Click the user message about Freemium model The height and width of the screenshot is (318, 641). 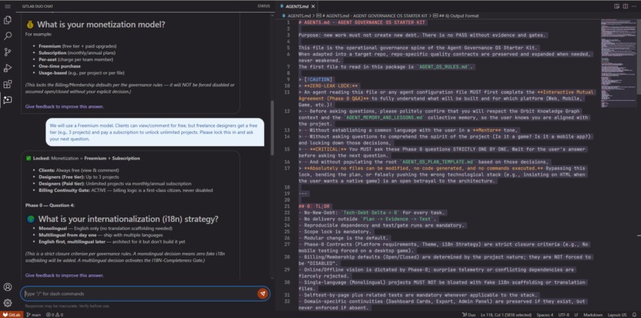pyautogui.click(x=154, y=132)
